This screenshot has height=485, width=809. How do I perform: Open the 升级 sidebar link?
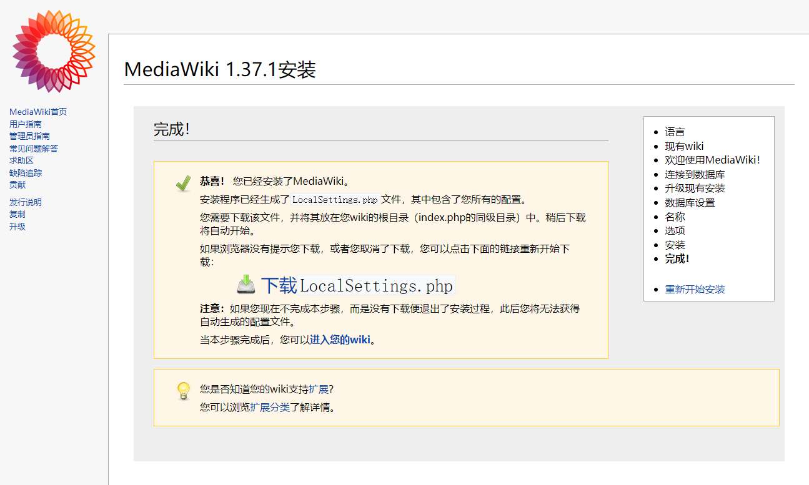coord(17,227)
